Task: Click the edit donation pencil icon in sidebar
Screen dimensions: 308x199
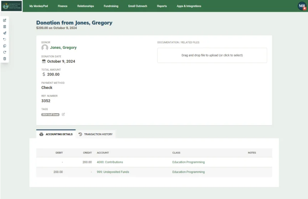Action: click(5, 20)
